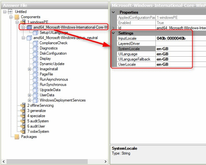
Task: Collapse the Settings section in properties
Action: [x=113, y=33]
